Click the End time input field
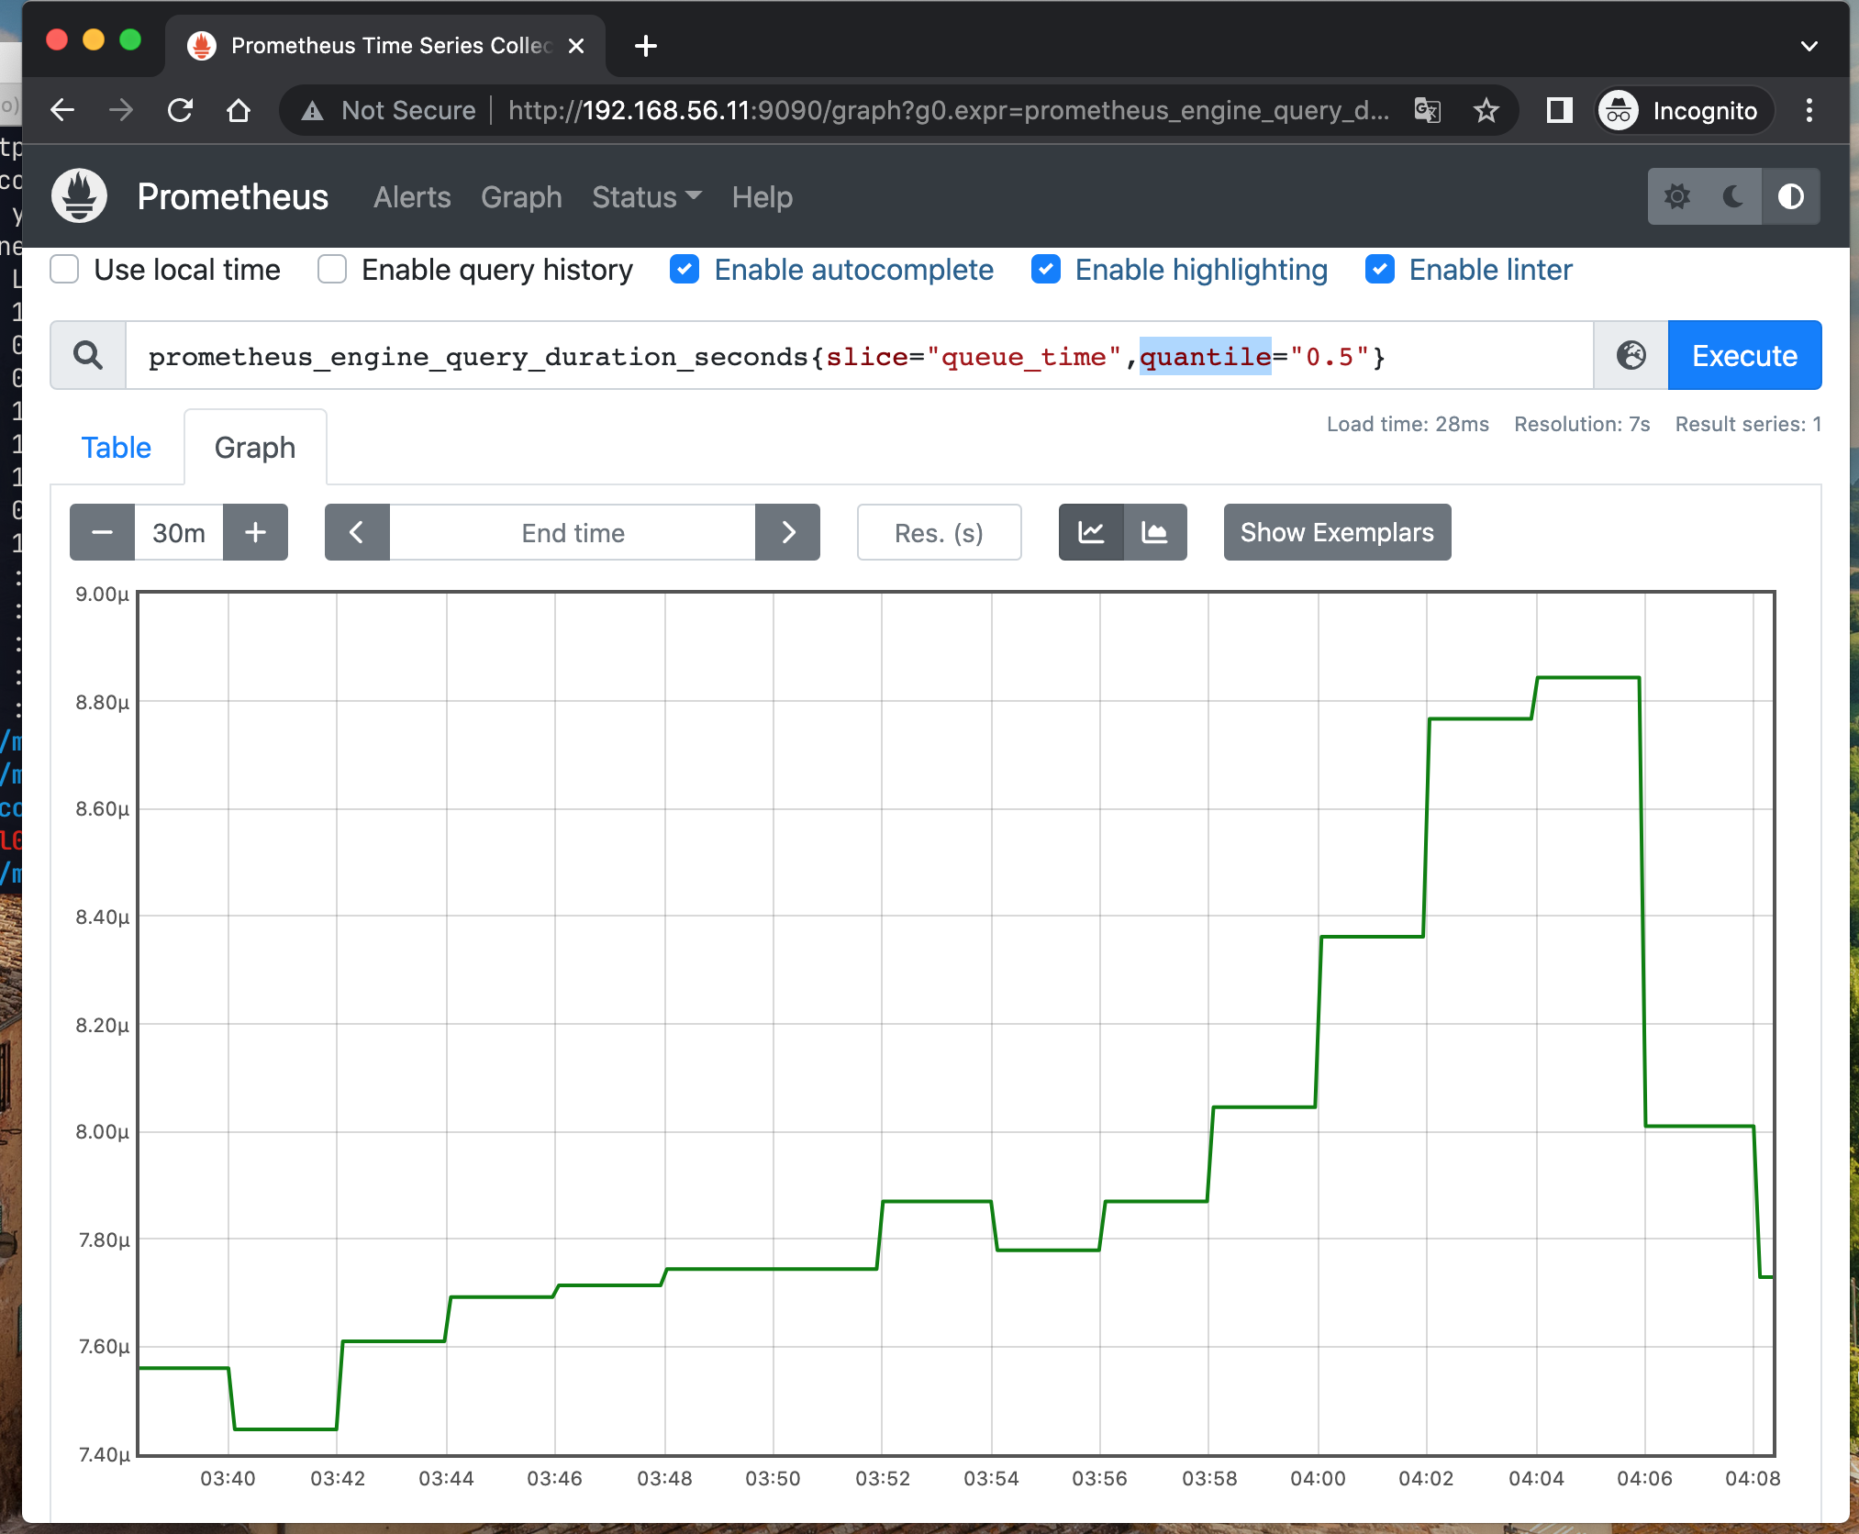 coord(573,532)
